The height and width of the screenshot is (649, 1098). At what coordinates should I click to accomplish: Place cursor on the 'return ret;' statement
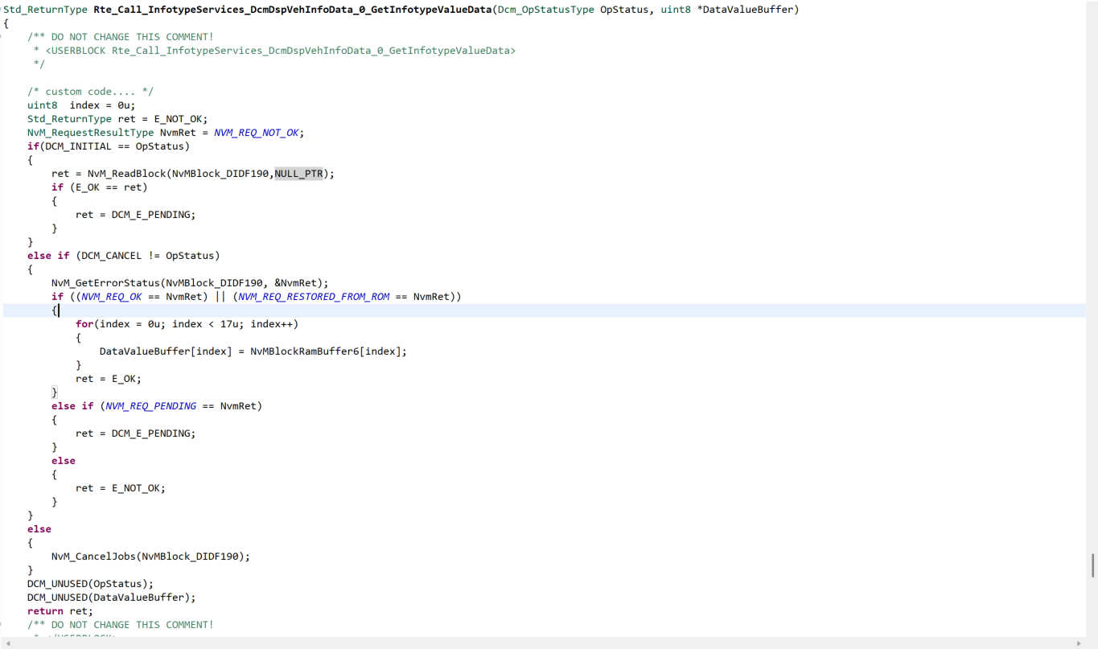point(60,611)
